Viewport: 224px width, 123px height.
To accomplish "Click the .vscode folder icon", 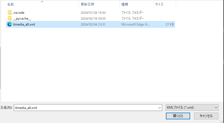I will 10,13.
